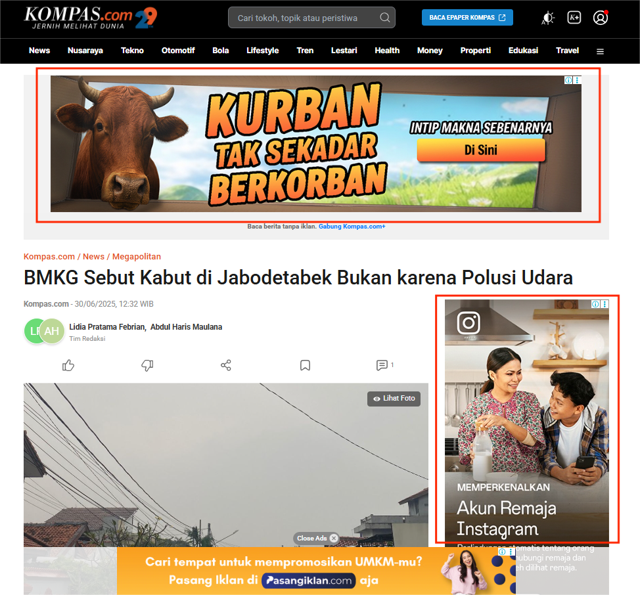Click author Lidia Pratama Febrian
The width and height of the screenshot is (640, 595).
(x=108, y=327)
